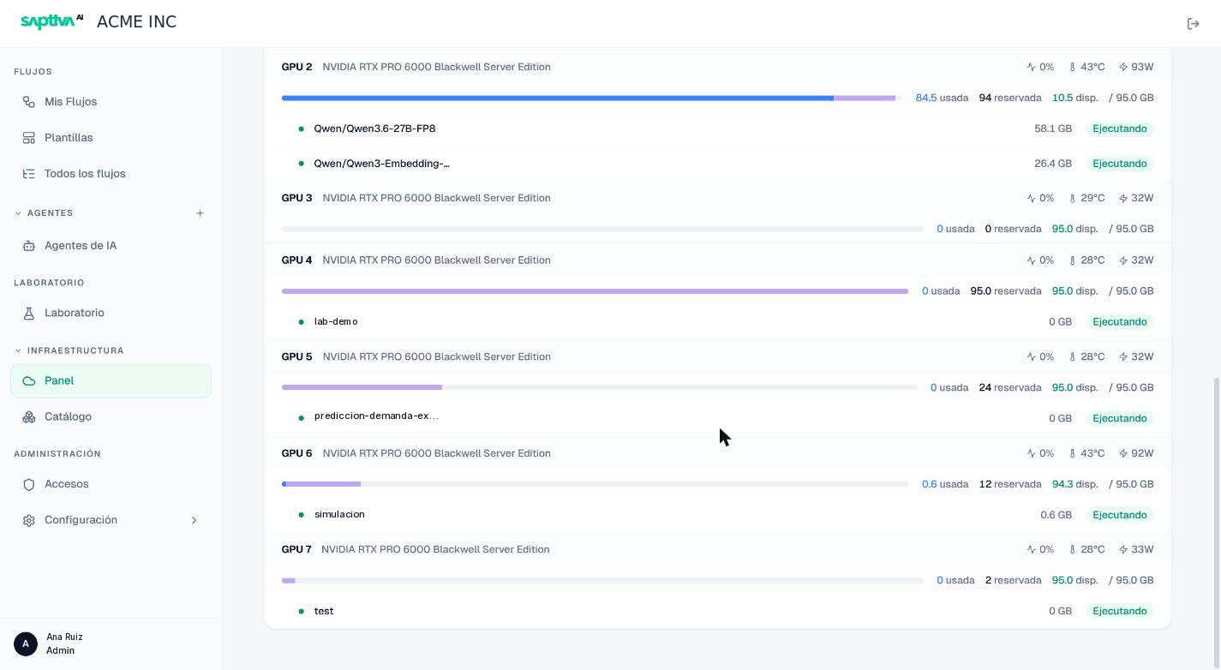Collapse the Agentes section
Viewport: 1221px width, 670px height.
(x=18, y=213)
